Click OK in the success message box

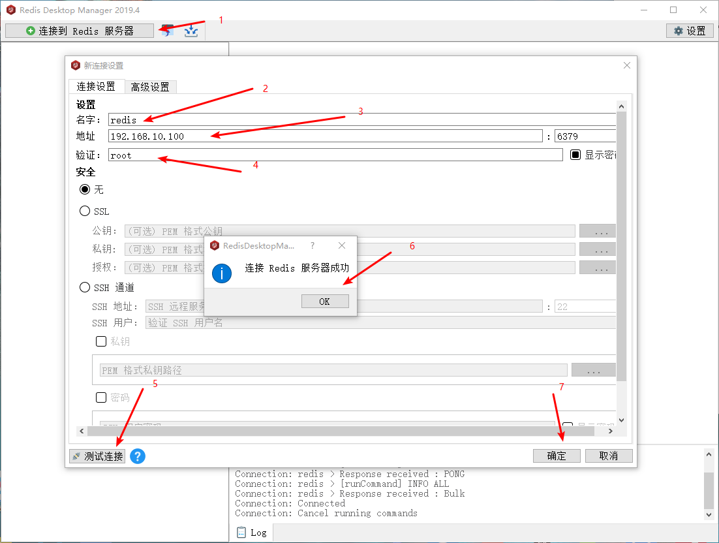coord(325,302)
